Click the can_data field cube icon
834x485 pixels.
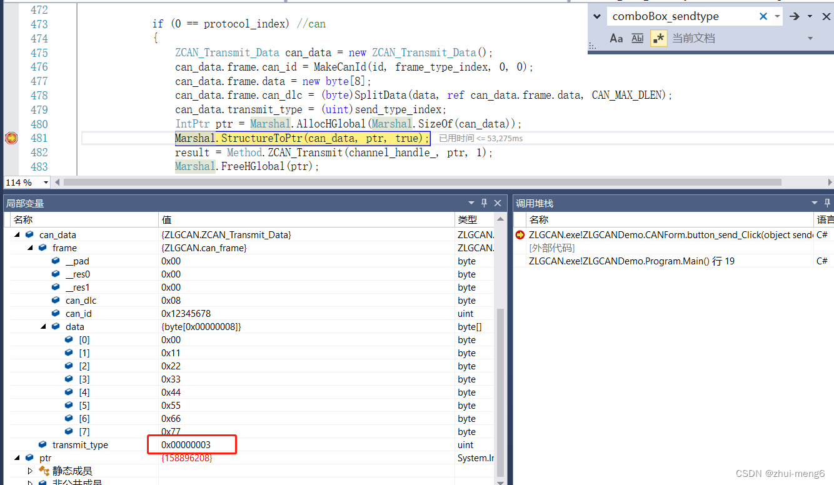[x=29, y=235]
